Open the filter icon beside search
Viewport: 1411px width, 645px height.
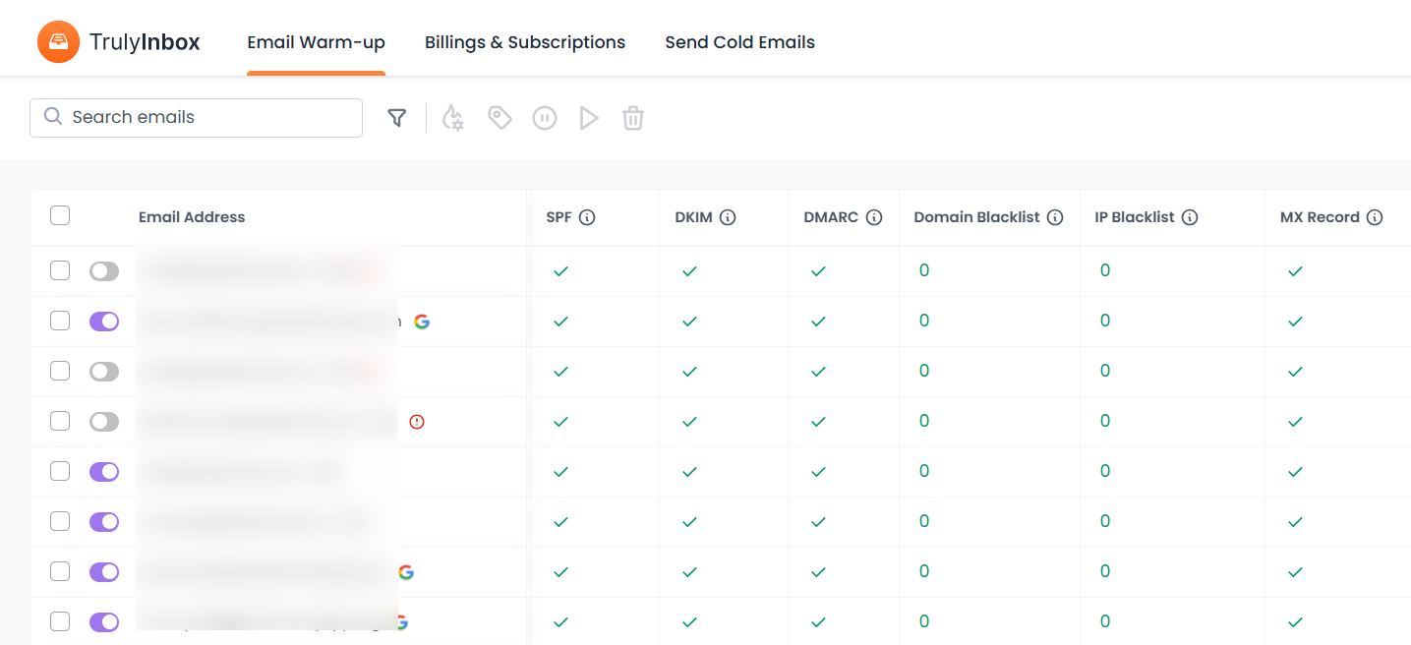(x=397, y=118)
